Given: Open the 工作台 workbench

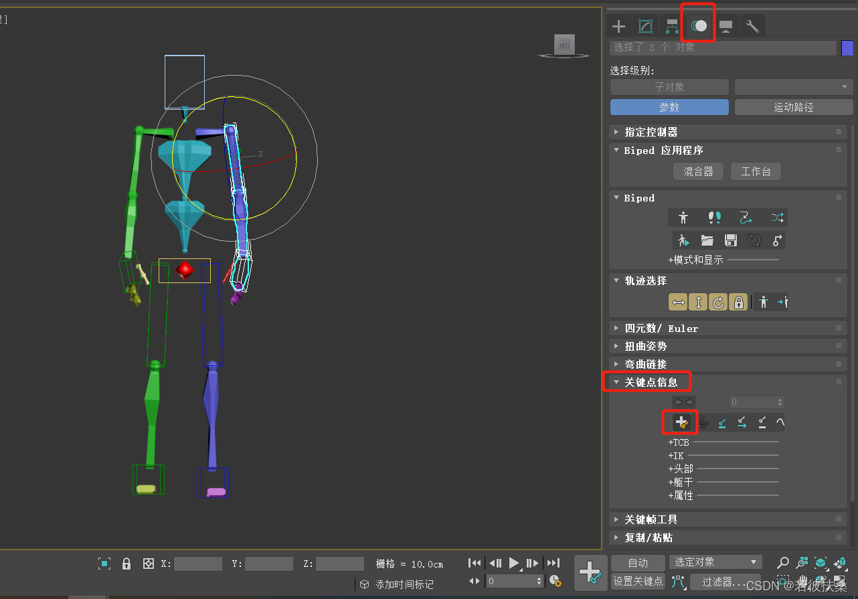Looking at the screenshot, I should (756, 171).
